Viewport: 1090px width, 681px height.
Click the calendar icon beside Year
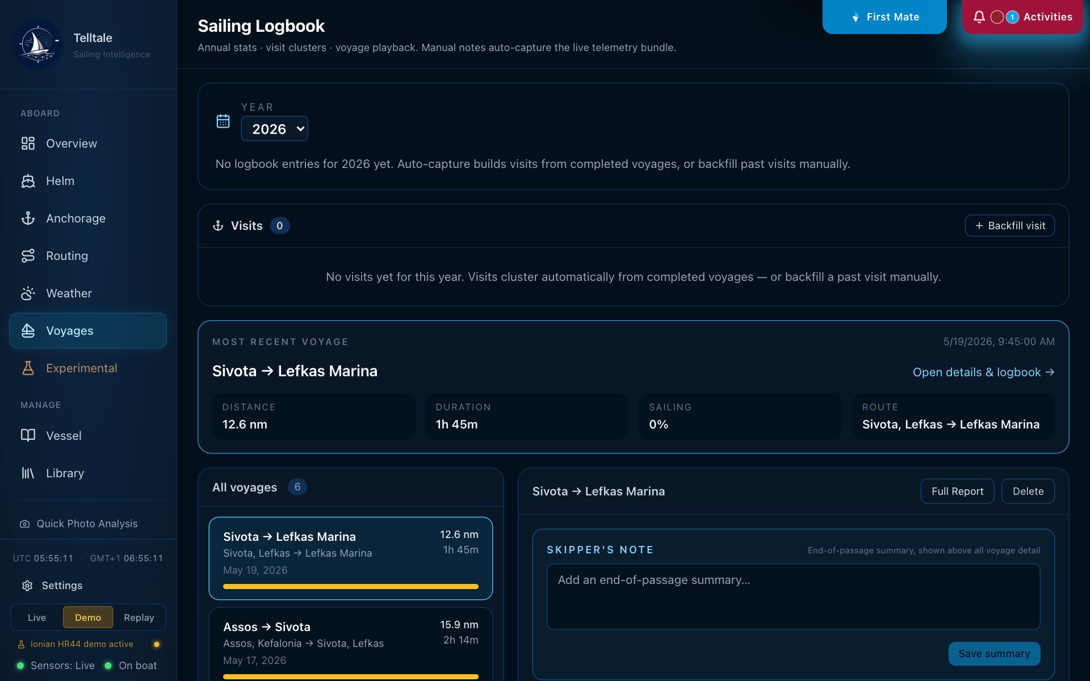pyautogui.click(x=223, y=121)
